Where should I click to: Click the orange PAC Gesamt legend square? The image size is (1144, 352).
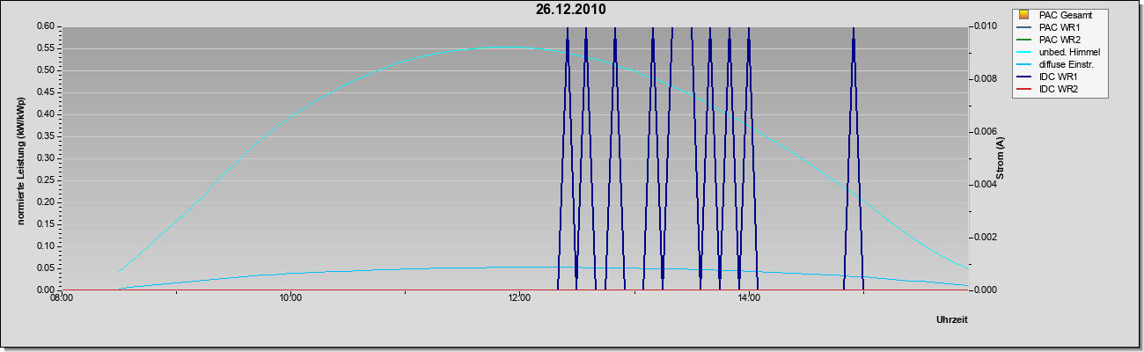tap(1023, 15)
